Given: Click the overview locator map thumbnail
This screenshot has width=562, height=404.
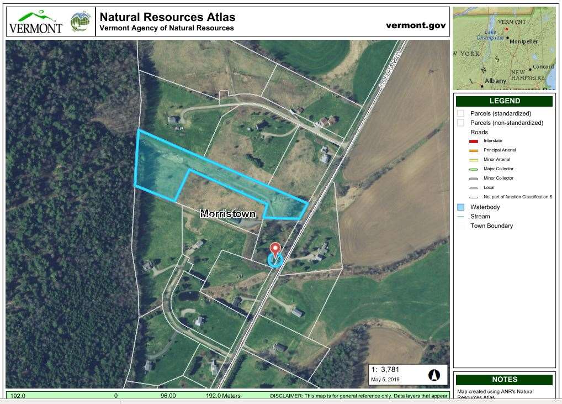Looking at the screenshot, I should [x=504, y=48].
